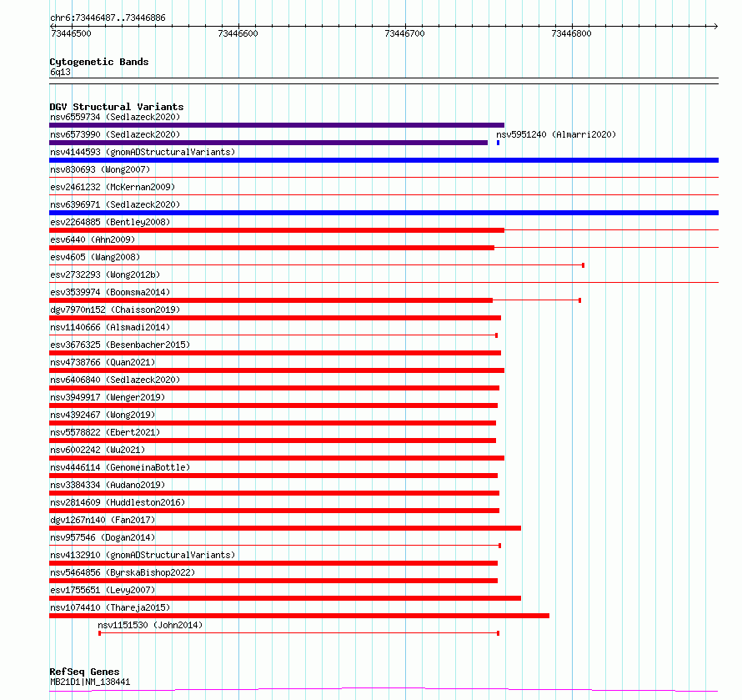742x700 pixels.
Task: Click the chr6:73446487..73446886 coordinate label
Action: 108,18
